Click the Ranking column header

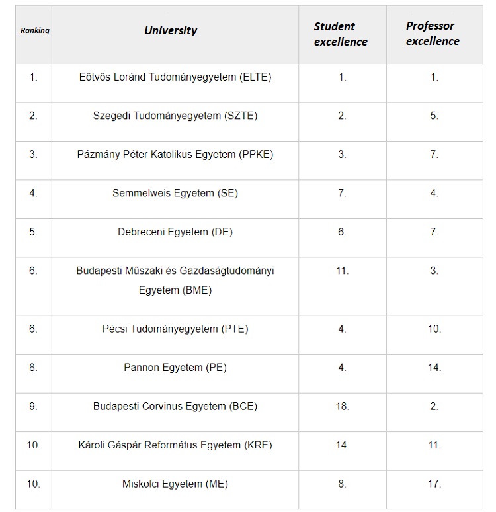coord(34,30)
